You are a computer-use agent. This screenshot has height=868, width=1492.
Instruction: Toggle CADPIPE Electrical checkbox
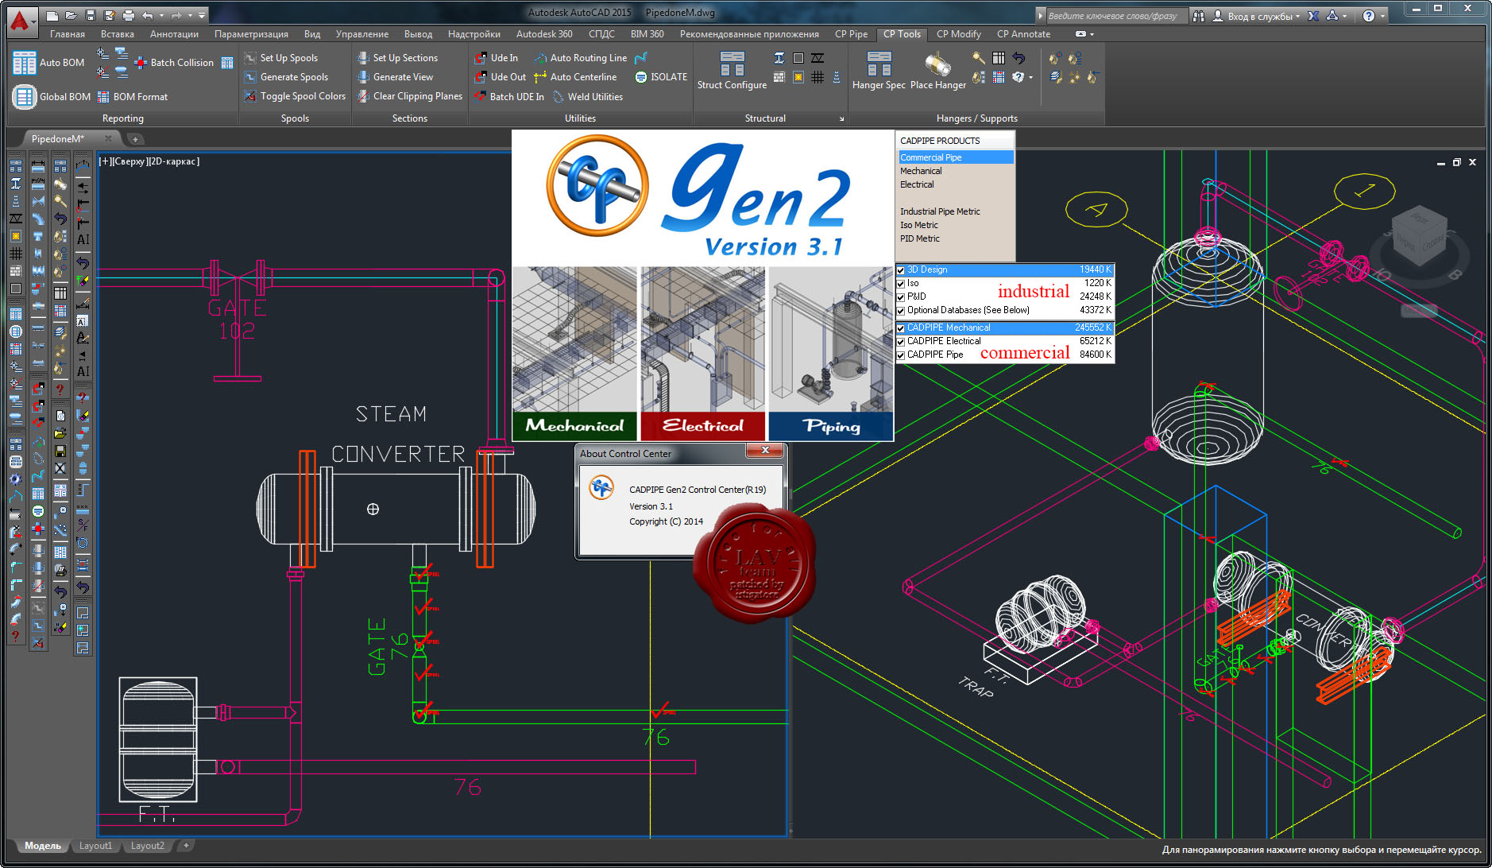click(901, 342)
